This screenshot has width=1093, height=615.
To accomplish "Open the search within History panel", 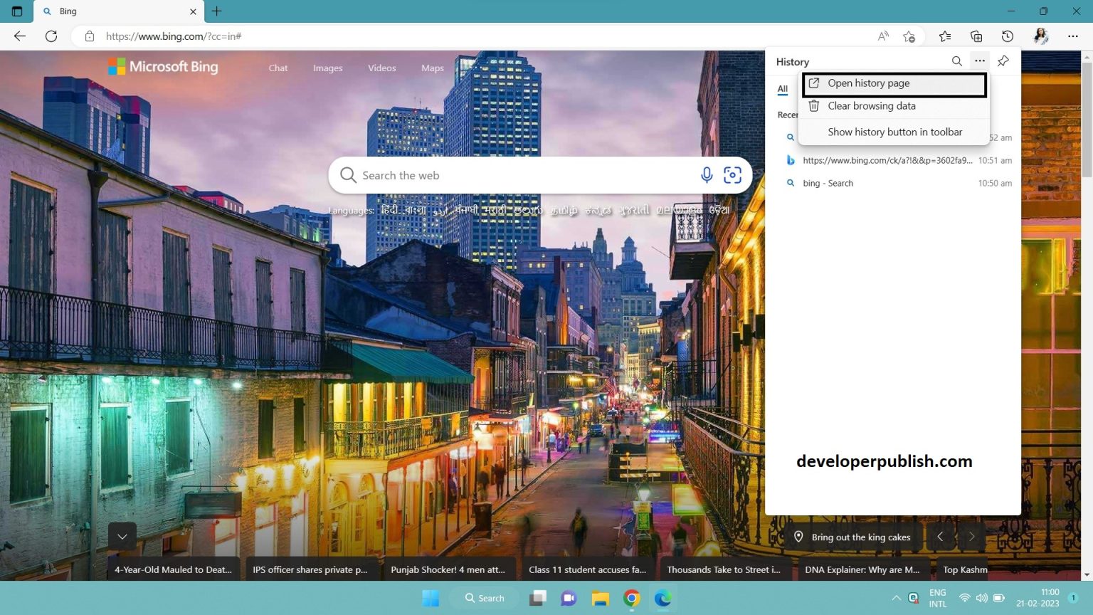I will coord(957,61).
